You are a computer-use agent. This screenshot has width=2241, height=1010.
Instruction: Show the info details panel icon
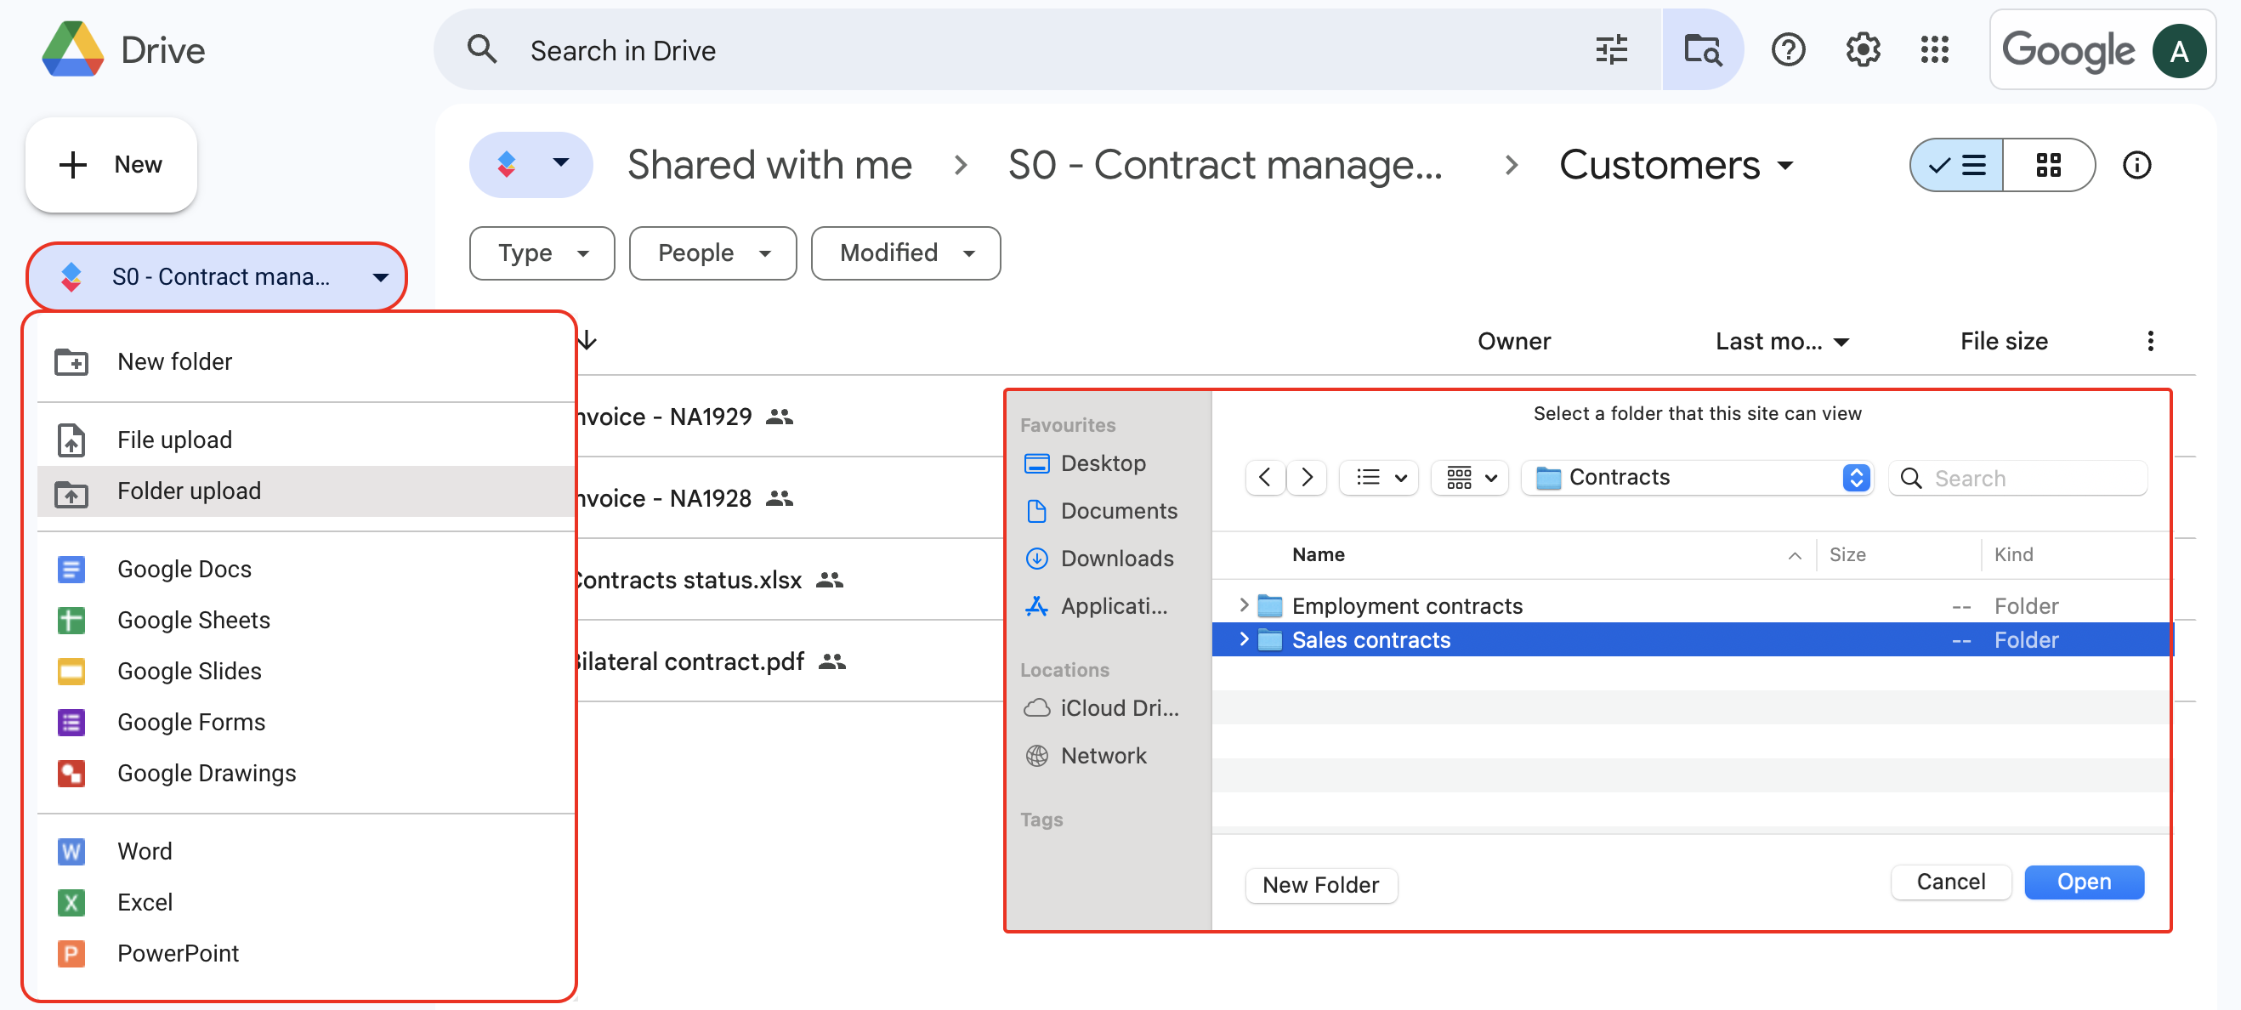[2136, 164]
